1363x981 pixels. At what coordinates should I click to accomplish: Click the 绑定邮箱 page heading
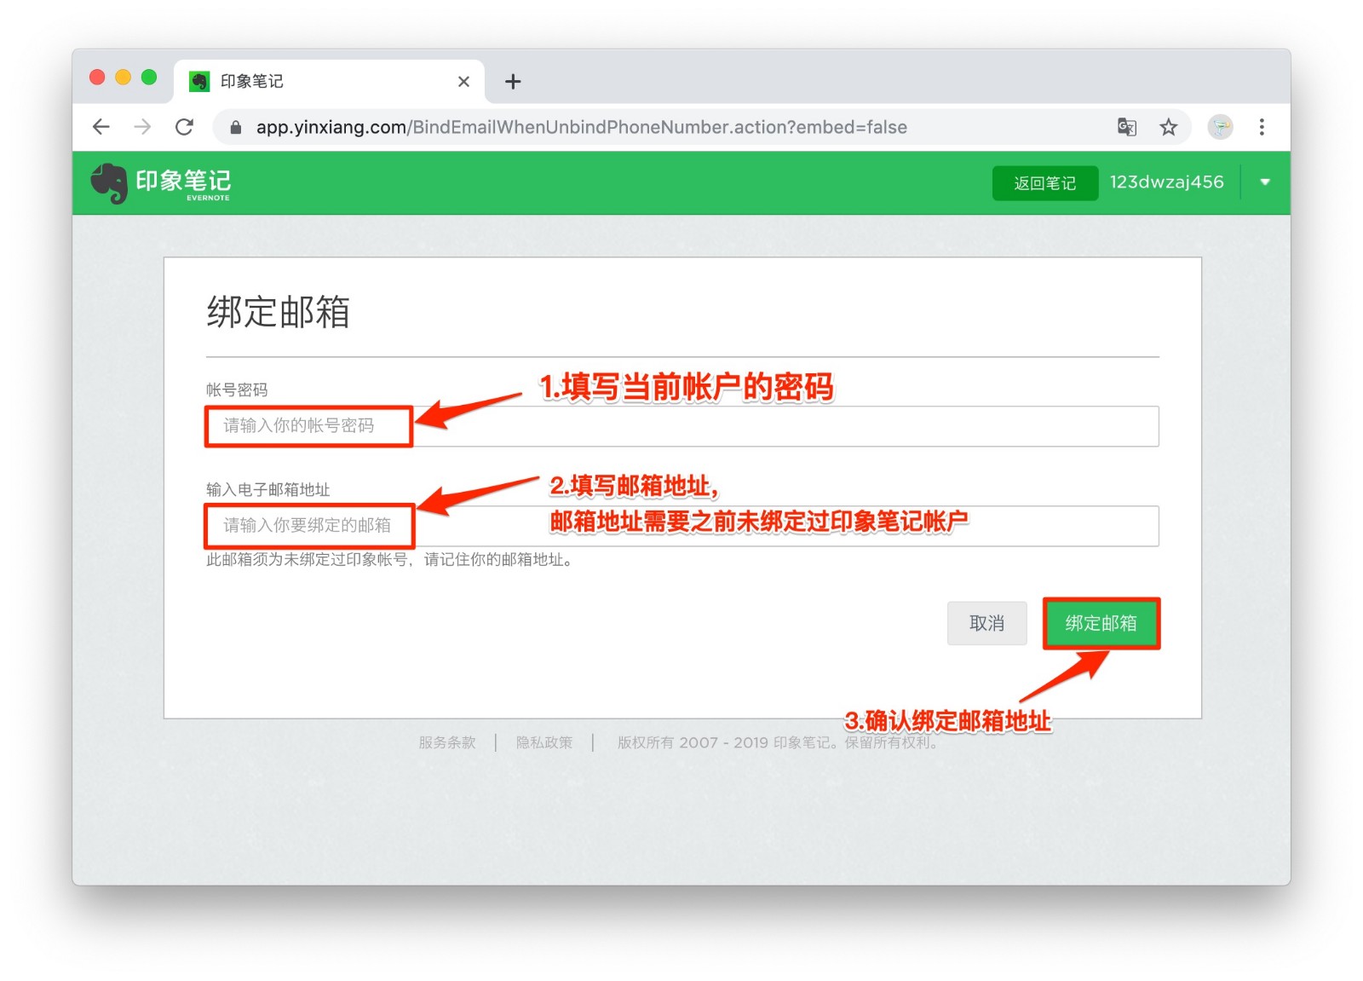click(279, 312)
